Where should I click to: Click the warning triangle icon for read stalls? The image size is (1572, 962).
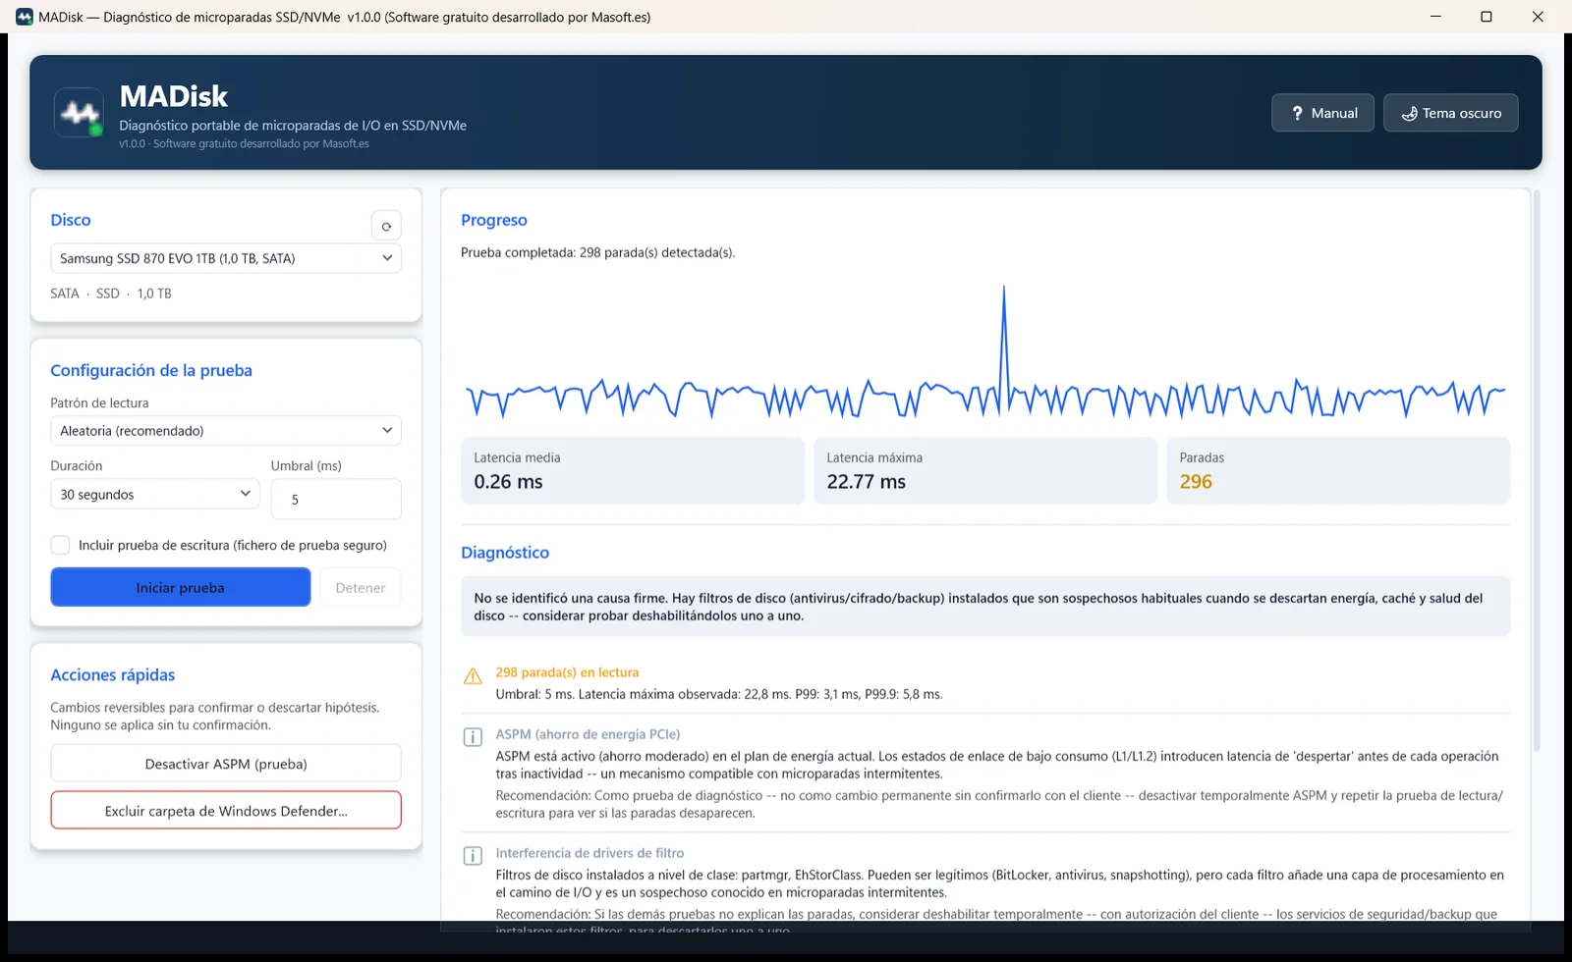click(473, 676)
